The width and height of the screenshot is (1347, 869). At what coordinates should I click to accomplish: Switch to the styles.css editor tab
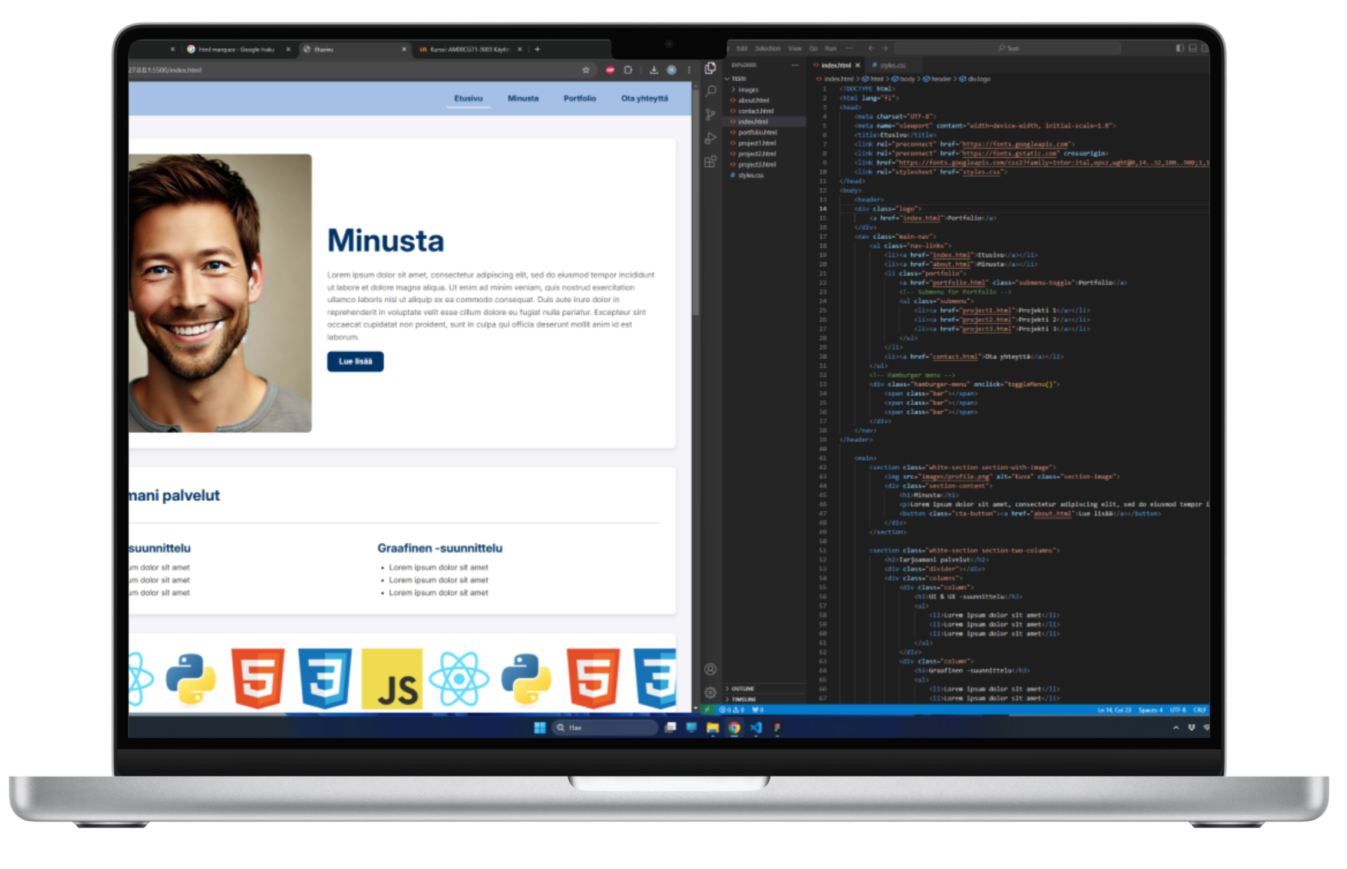point(892,65)
